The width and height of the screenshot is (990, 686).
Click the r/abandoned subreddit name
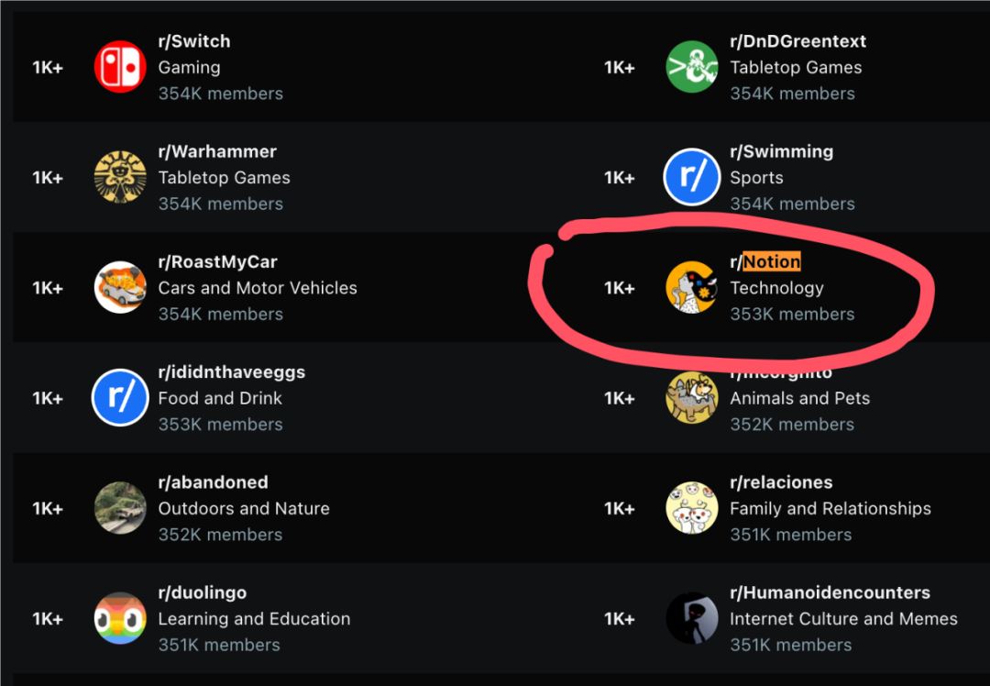click(213, 482)
